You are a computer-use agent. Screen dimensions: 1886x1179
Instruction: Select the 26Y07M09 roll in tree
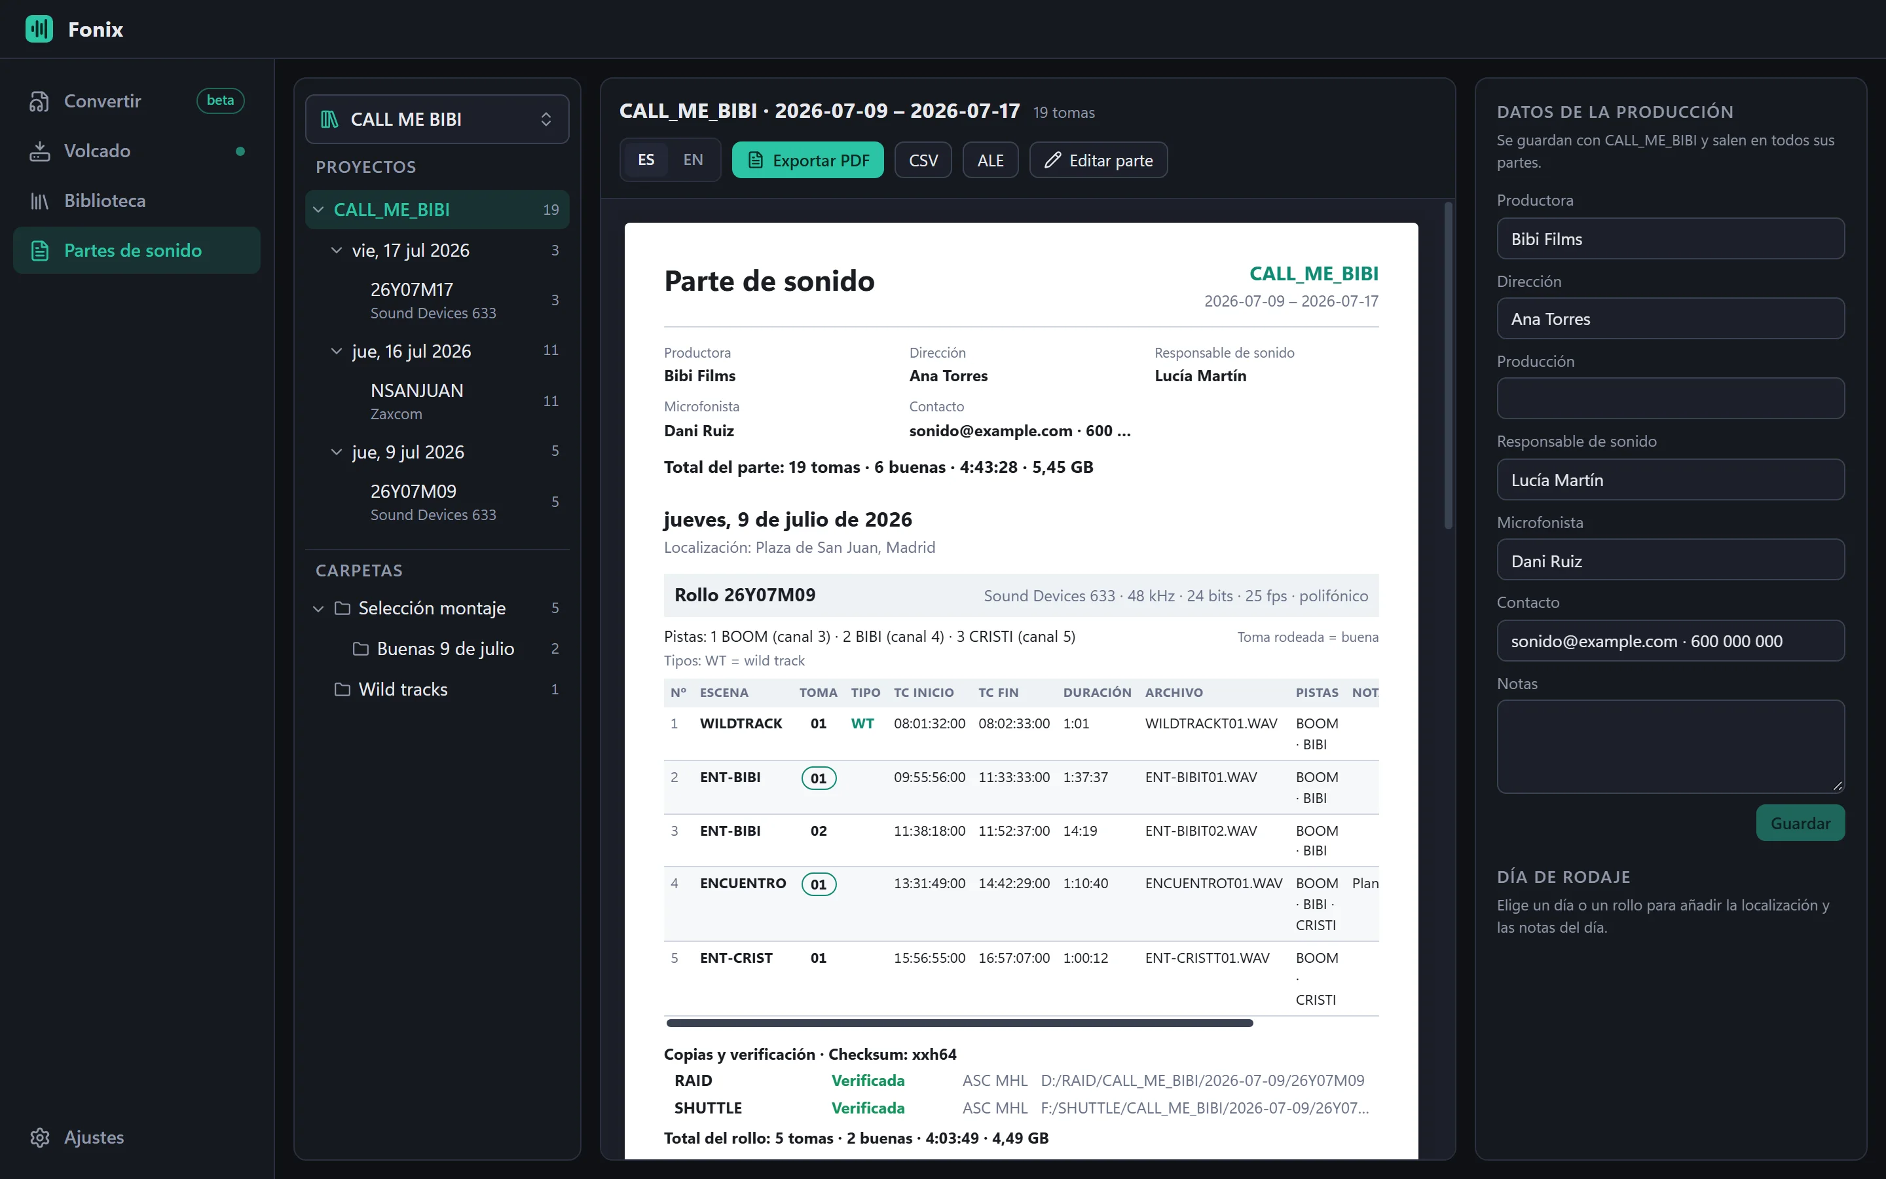point(437,502)
